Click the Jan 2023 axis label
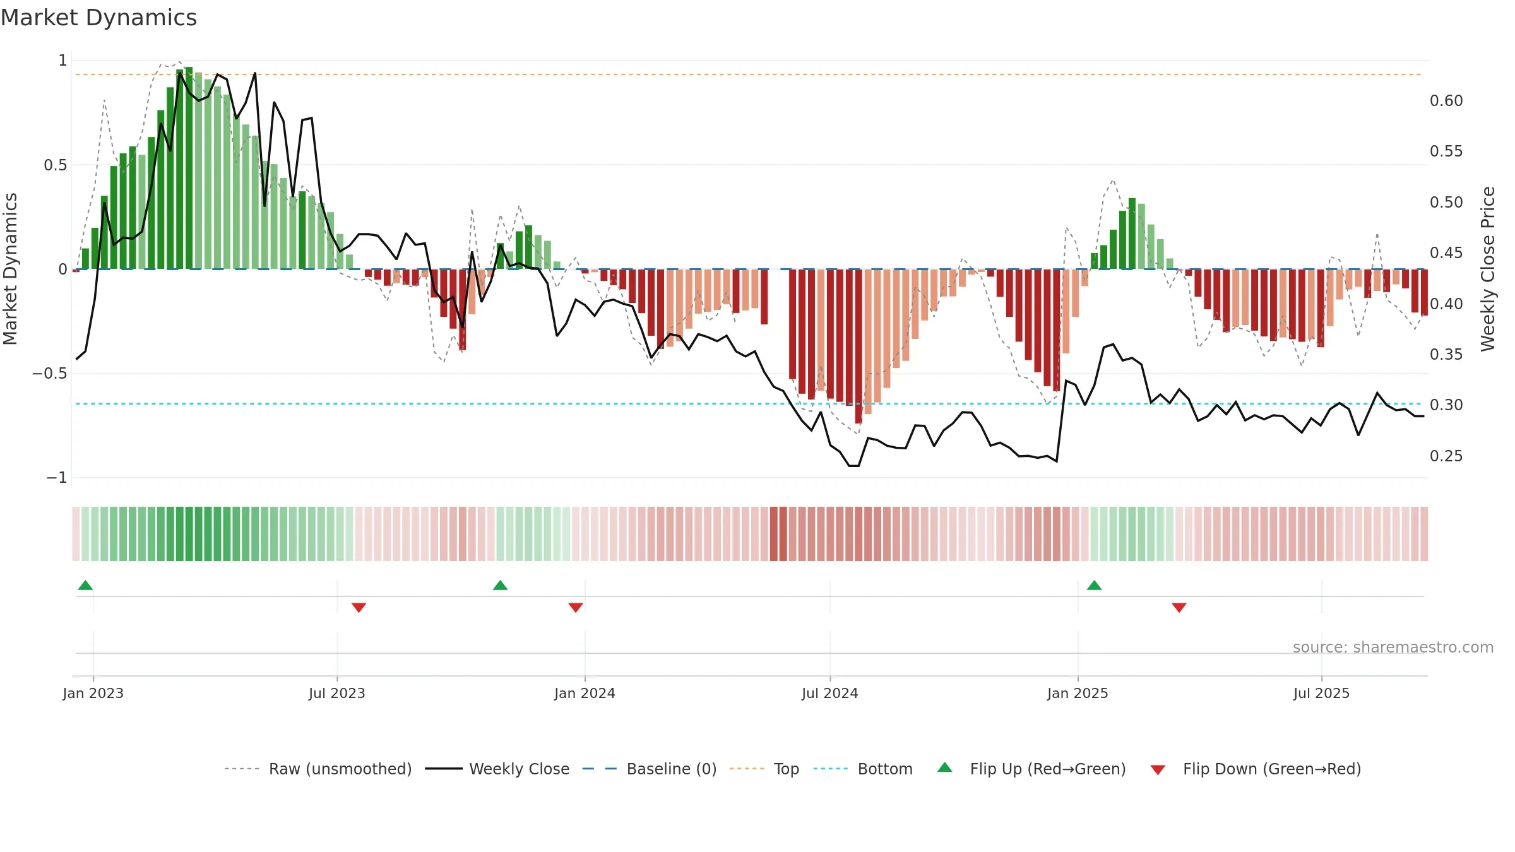The width and height of the screenshot is (1515, 852). click(93, 693)
